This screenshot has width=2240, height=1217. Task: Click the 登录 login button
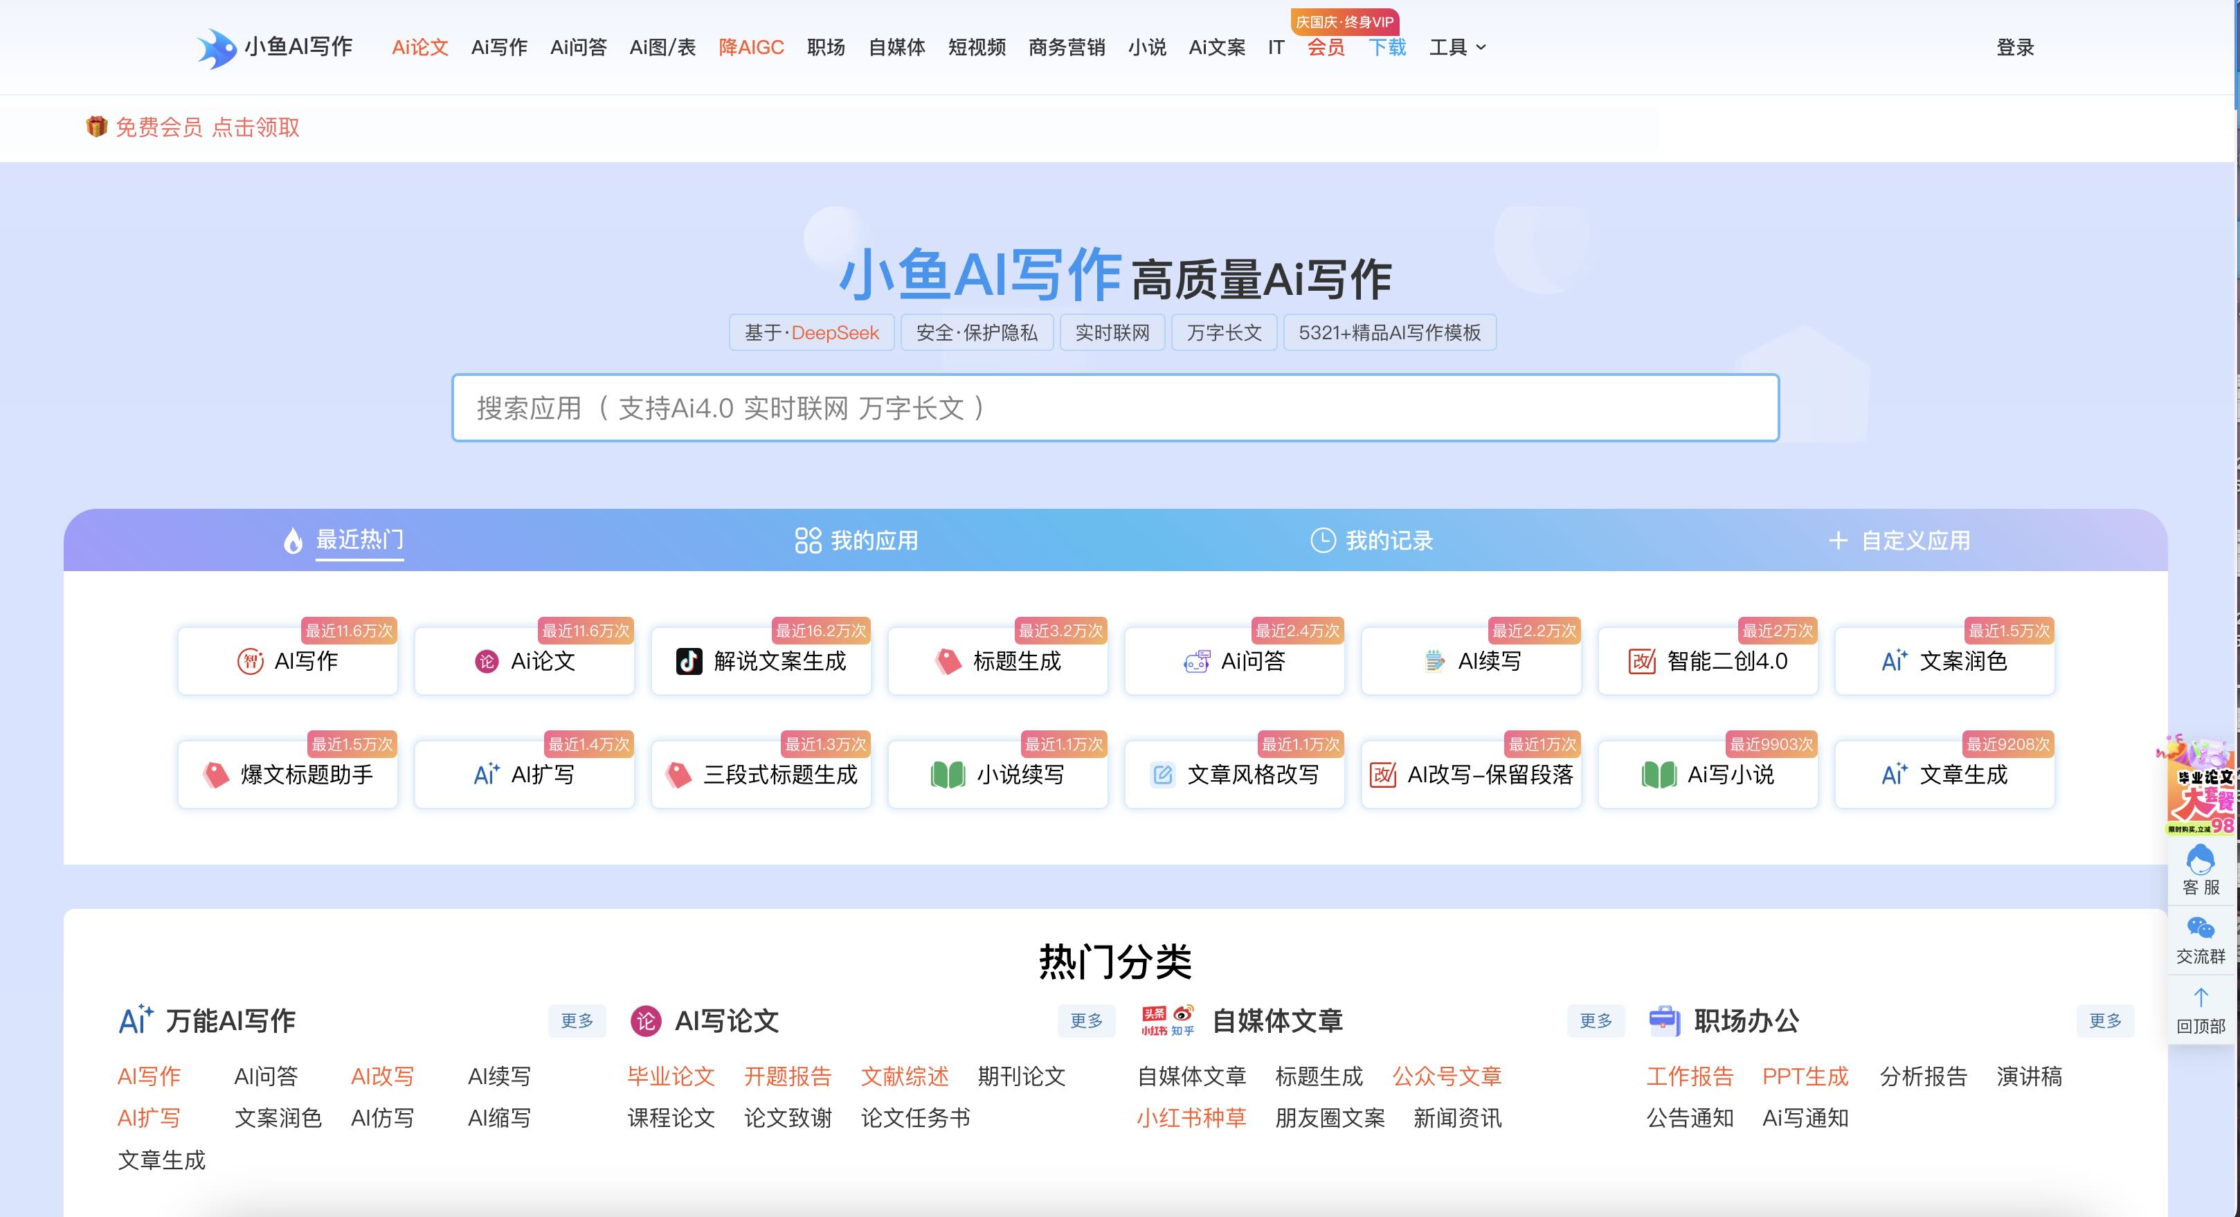click(x=2015, y=48)
